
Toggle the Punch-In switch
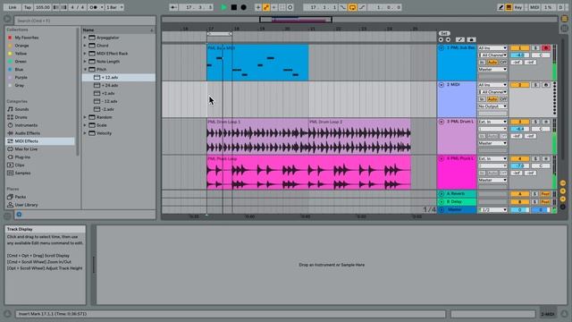coord(343,7)
